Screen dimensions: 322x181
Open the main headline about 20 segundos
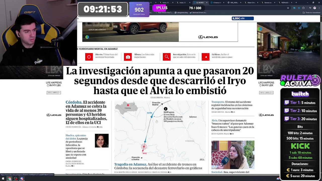160,81
